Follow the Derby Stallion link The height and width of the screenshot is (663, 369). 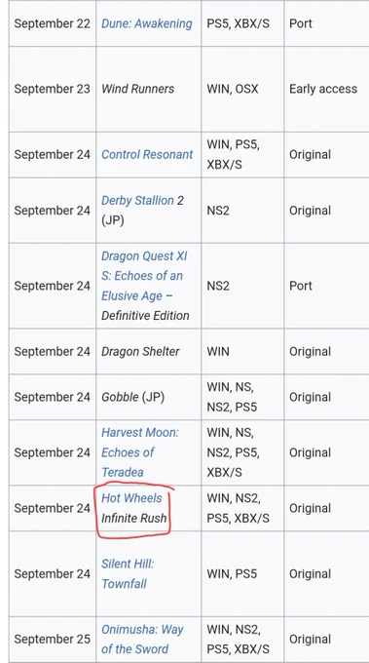point(137,201)
